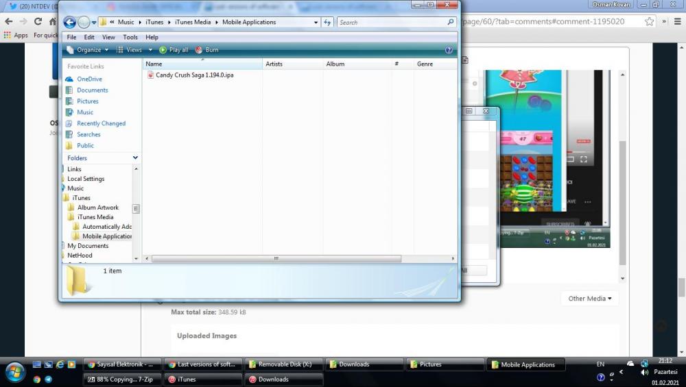Open Chrome menu hamburger icon
Image resolution: width=686 pixels, height=387 pixels.
pos(678,21)
